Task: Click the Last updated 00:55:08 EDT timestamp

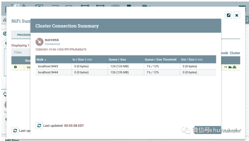Action: coord(74,126)
